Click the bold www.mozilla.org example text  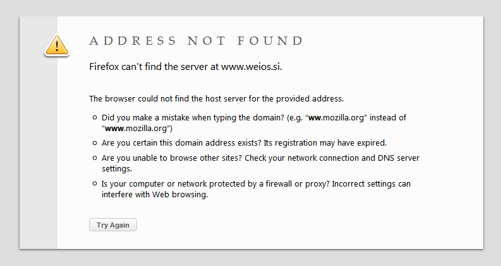pos(136,129)
